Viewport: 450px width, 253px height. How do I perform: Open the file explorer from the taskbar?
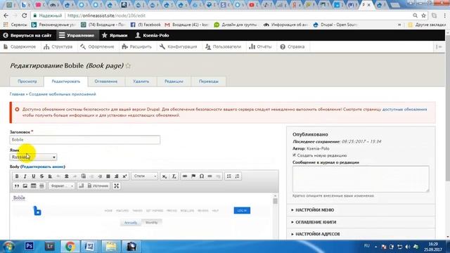pyautogui.click(x=111, y=246)
